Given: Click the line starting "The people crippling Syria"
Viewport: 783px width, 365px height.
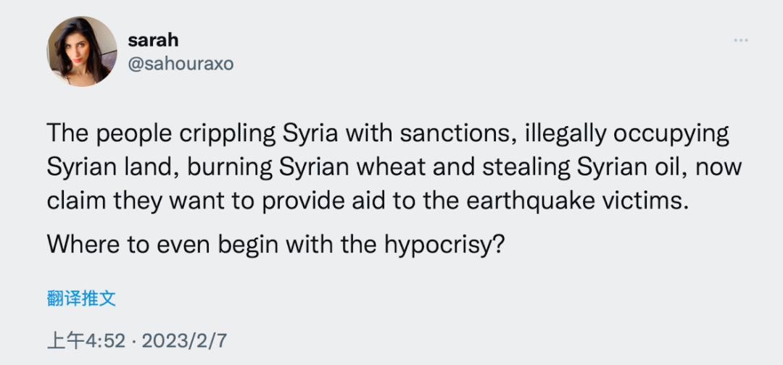Looking at the screenshot, I should click(x=387, y=134).
